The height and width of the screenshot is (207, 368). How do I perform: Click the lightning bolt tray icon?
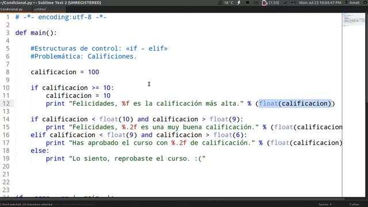tap(239, 3)
